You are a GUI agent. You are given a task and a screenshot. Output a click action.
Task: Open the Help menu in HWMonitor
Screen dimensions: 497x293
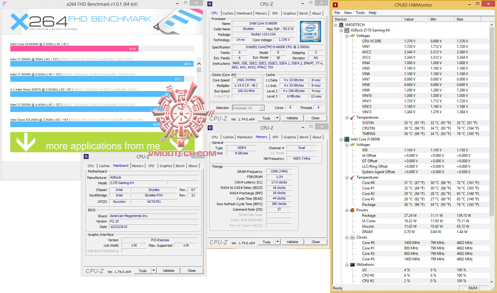click(372, 13)
